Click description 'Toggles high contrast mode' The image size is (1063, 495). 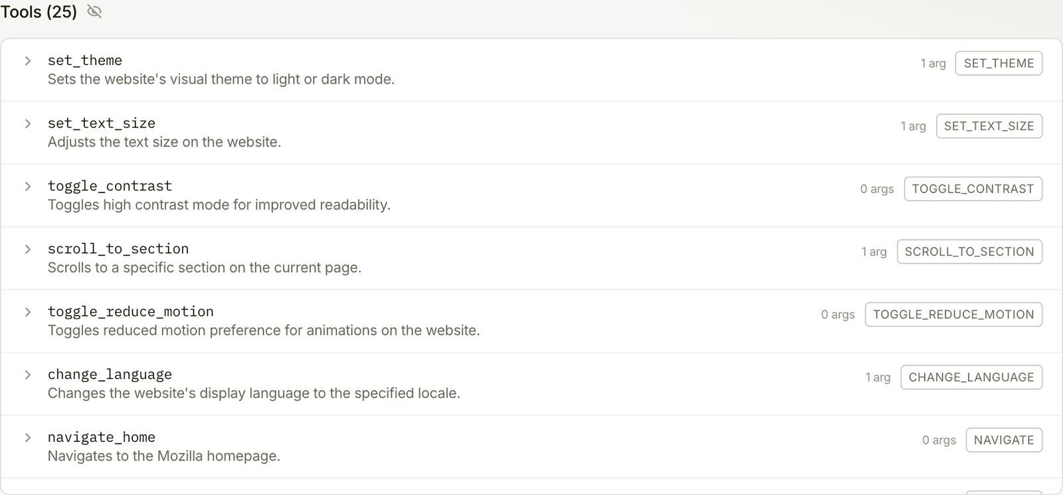point(219,205)
